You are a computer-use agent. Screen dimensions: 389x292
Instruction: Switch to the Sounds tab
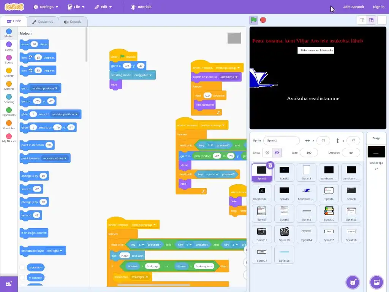pos(73,22)
